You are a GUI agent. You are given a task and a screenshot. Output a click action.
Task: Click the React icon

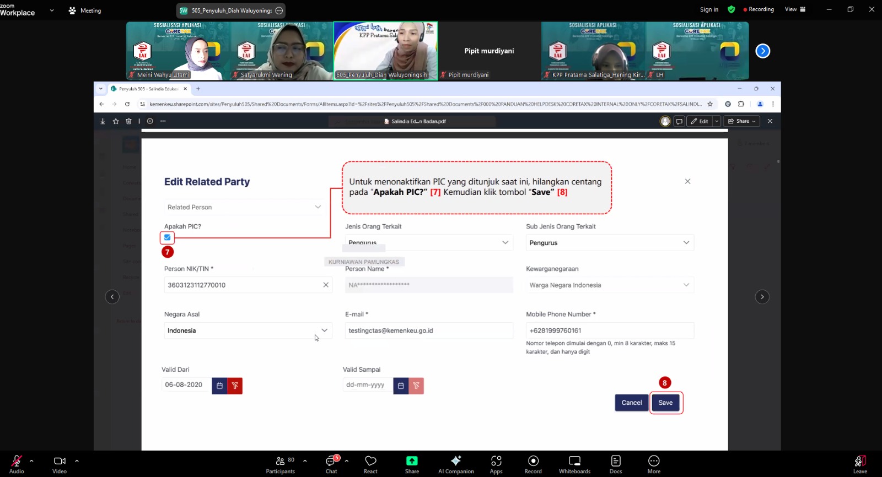pyautogui.click(x=370, y=464)
